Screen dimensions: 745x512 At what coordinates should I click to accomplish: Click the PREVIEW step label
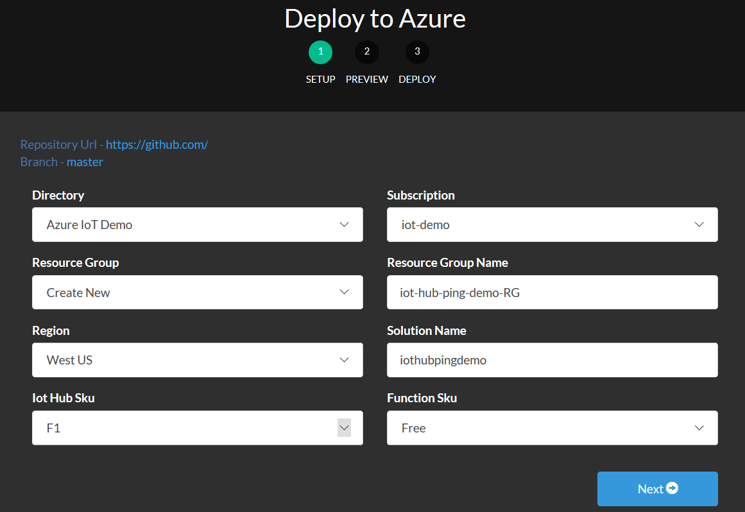point(367,80)
